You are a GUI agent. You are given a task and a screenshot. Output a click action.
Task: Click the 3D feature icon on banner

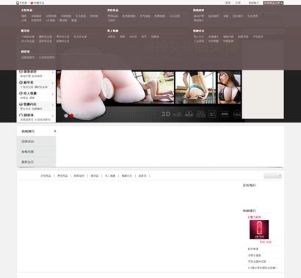(x=166, y=114)
